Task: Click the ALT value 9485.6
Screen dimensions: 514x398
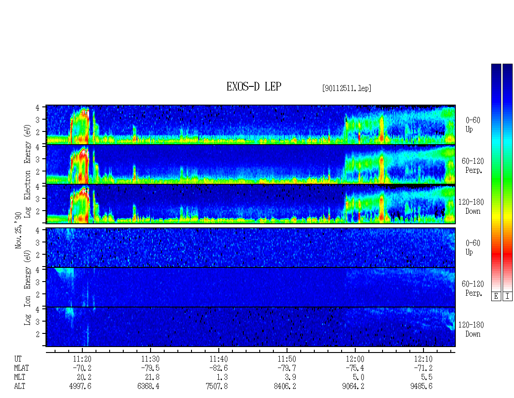Action: coord(421,387)
